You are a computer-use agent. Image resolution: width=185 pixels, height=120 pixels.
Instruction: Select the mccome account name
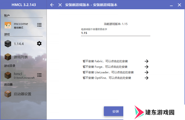[x=21, y=24]
